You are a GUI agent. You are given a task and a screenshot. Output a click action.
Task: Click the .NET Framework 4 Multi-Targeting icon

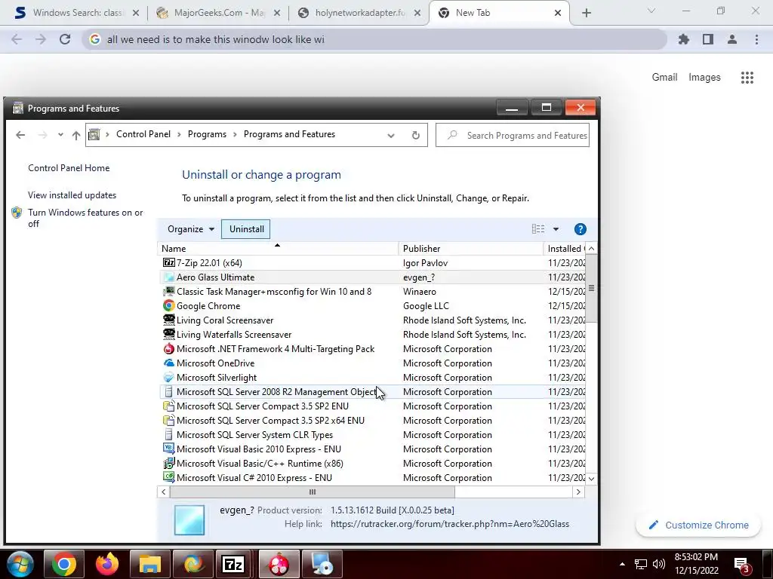point(168,348)
